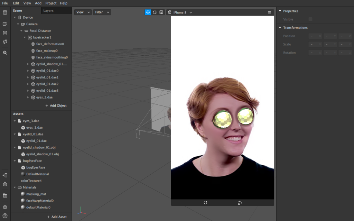The width and height of the screenshot is (354, 221).
Task: Switch to the Layers tab
Action: tap(48, 11)
